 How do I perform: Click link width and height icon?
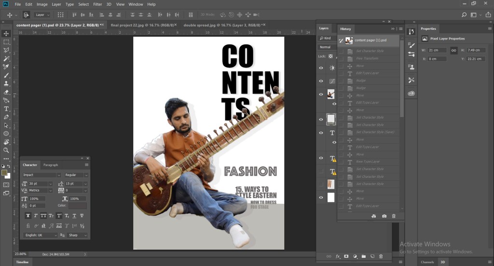[453, 50]
